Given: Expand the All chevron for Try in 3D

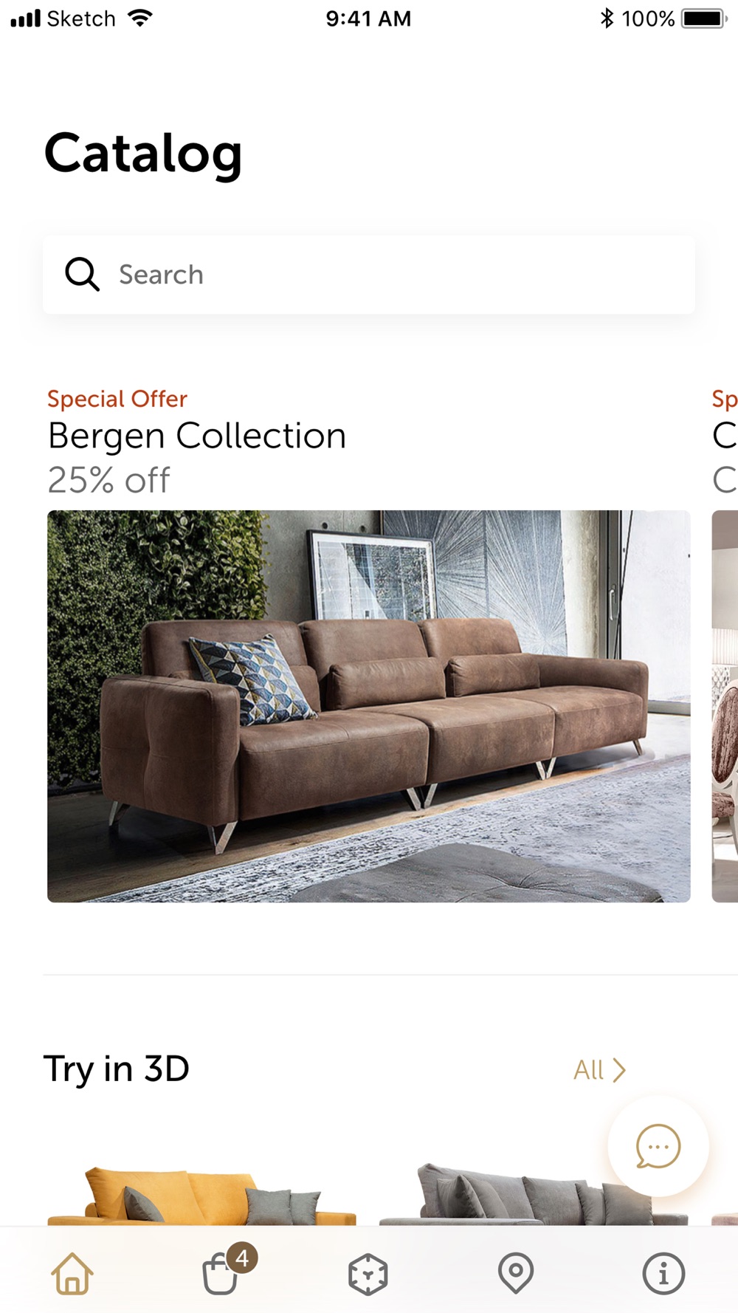Looking at the screenshot, I should 600,1070.
